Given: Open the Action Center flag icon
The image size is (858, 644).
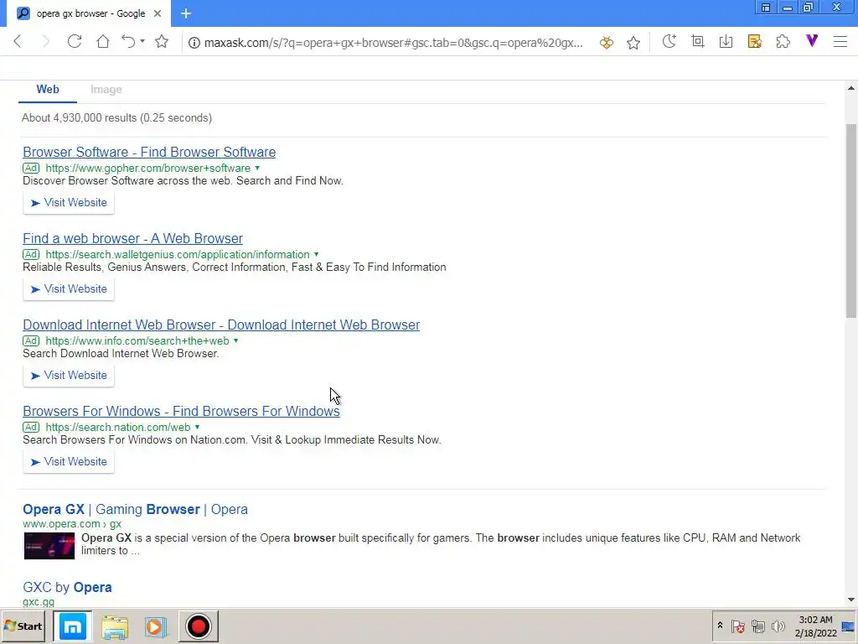Looking at the screenshot, I should pyautogui.click(x=737, y=626).
